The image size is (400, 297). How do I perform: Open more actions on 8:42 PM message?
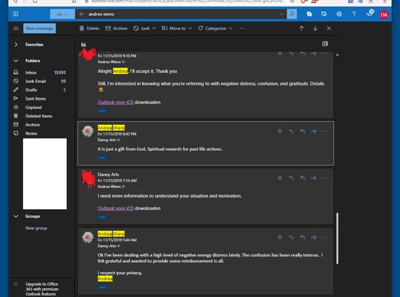click(325, 131)
